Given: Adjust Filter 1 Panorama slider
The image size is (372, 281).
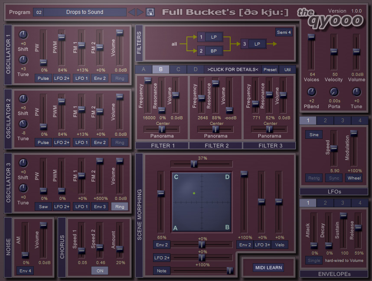Looking at the screenshot, I should tap(162, 129).
